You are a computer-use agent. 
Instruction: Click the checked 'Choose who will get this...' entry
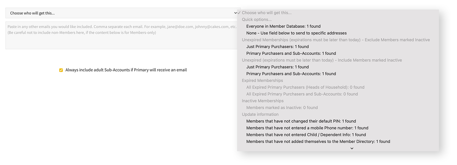pyautogui.click(x=267, y=13)
